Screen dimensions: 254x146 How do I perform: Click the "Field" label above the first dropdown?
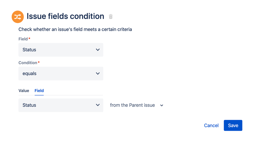pyautogui.click(x=23, y=39)
